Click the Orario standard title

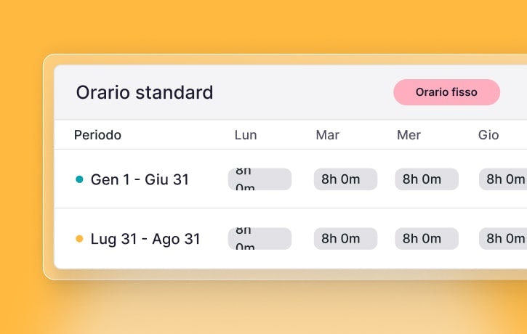tap(145, 92)
